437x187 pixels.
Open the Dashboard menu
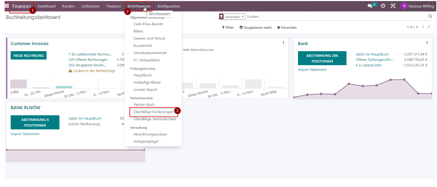(x=47, y=6)
